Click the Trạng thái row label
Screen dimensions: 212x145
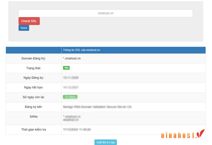34,68
